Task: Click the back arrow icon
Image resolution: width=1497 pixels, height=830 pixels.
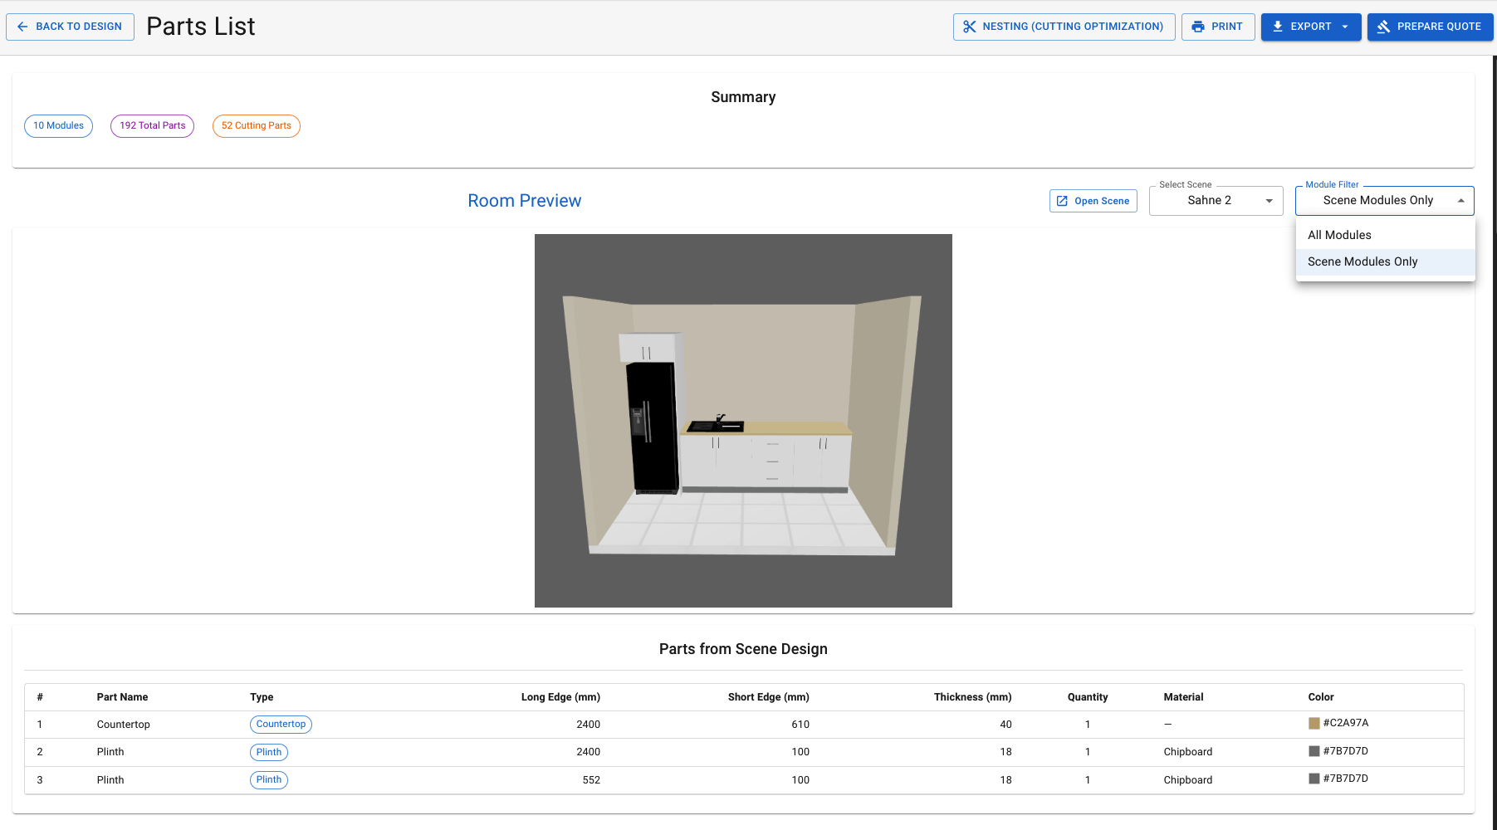Action: coord(22,27)
